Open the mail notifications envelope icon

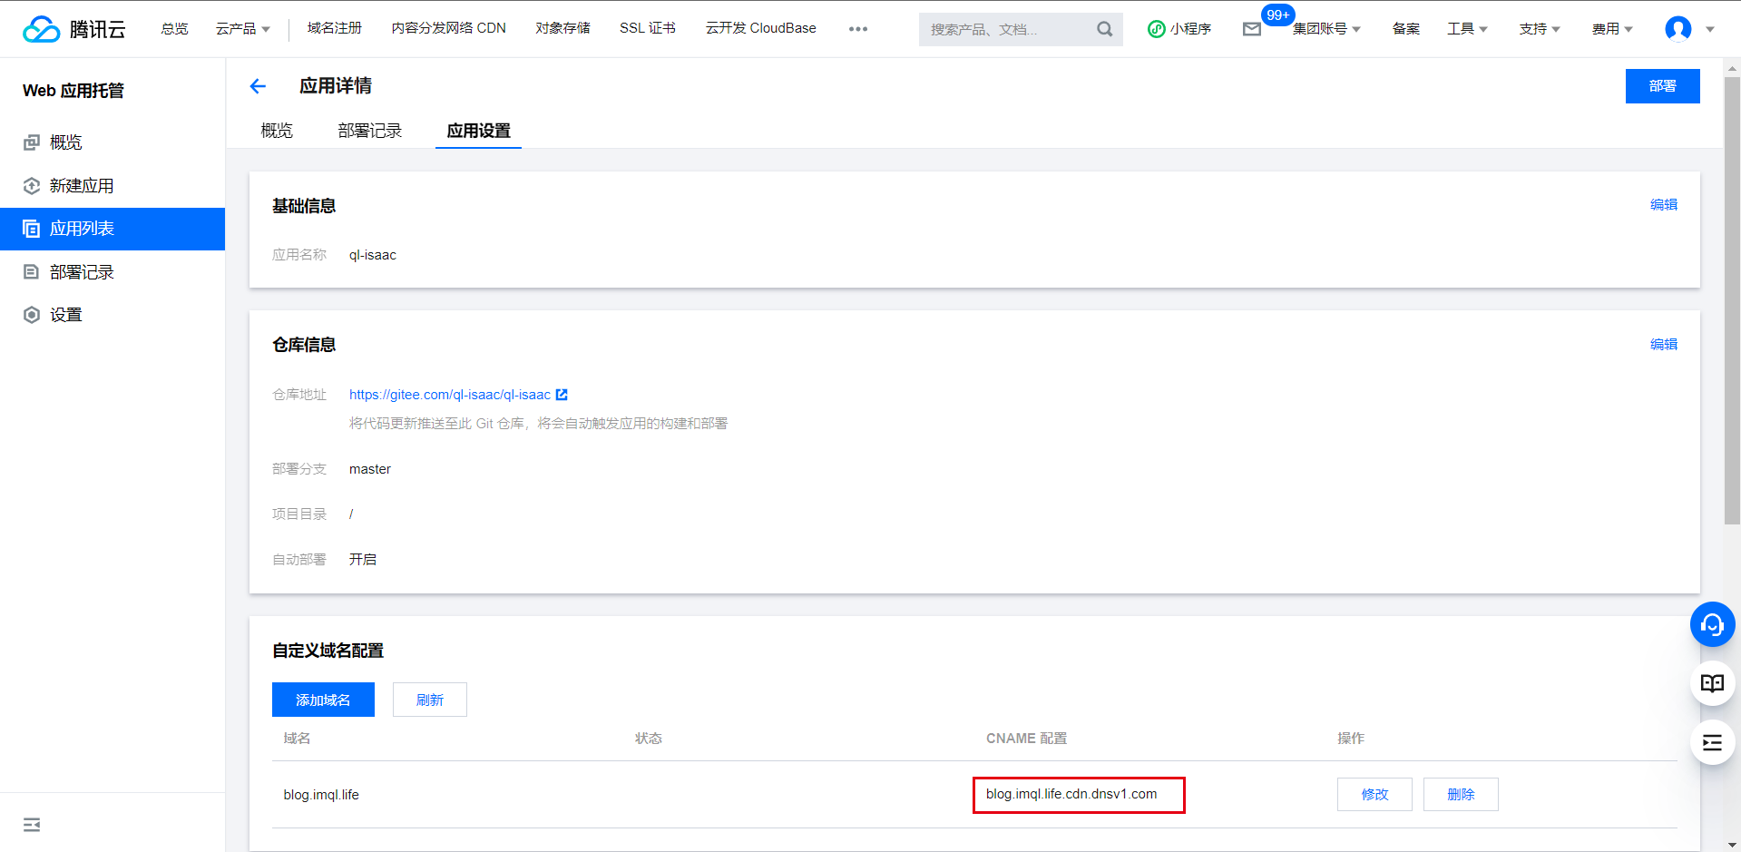coord(1252,29)
